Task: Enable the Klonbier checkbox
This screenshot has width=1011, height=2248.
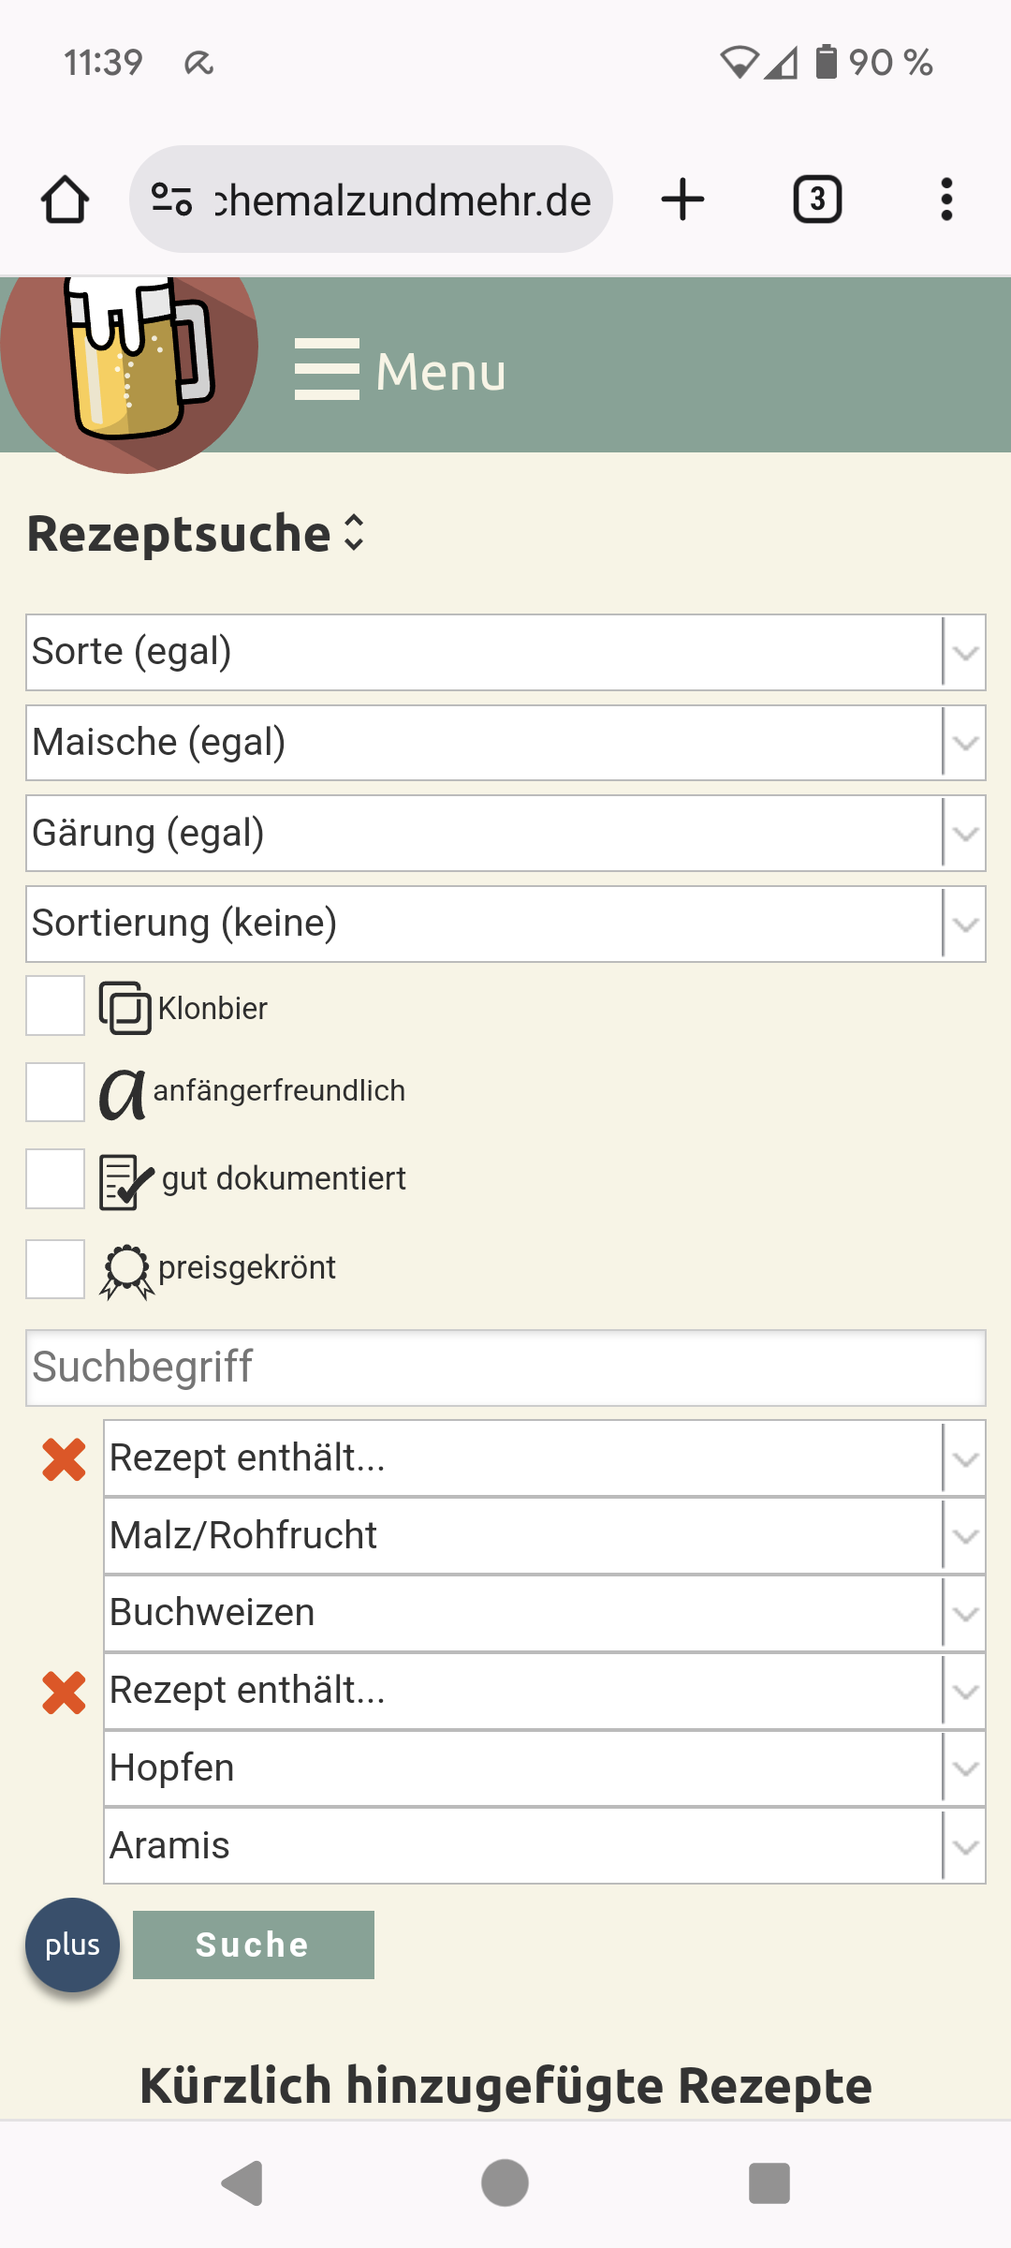Action: pyautogui.click(x=55, y=1006)
